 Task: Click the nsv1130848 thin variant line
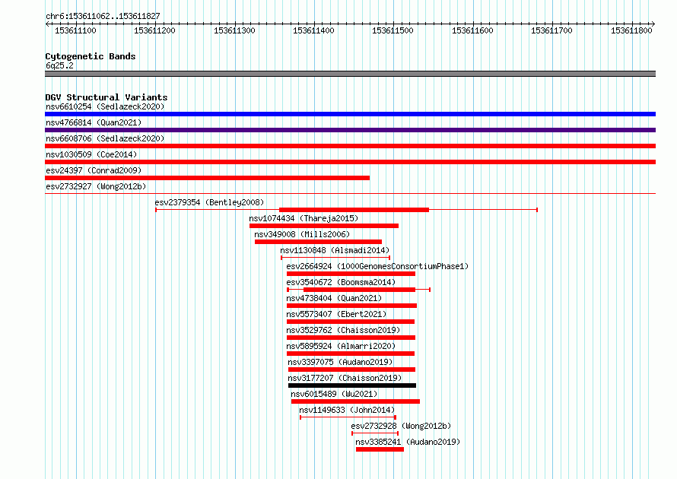point(335,258)
